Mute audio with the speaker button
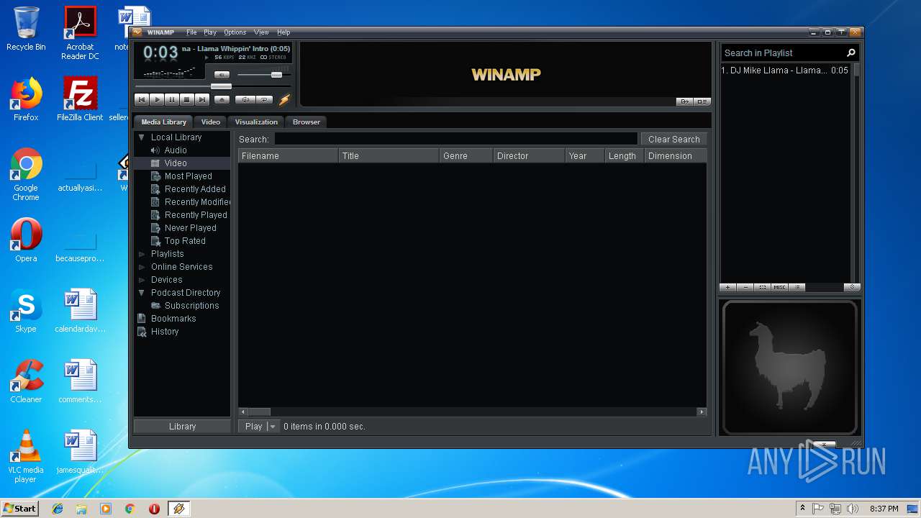The image size is (921, 518). (x=222, y=75)
